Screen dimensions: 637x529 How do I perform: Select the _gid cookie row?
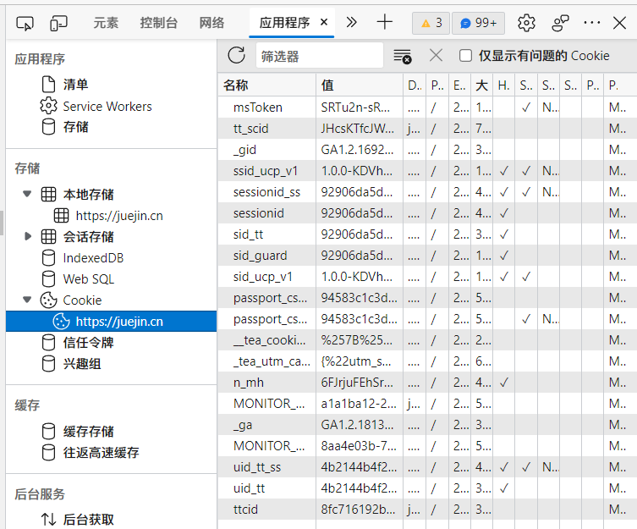coord(427,150)
